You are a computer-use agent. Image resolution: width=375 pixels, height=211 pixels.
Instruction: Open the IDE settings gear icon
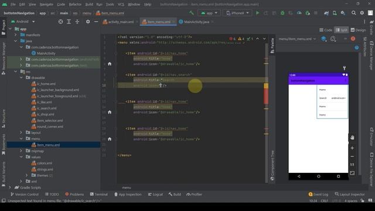tap(362, 13)
